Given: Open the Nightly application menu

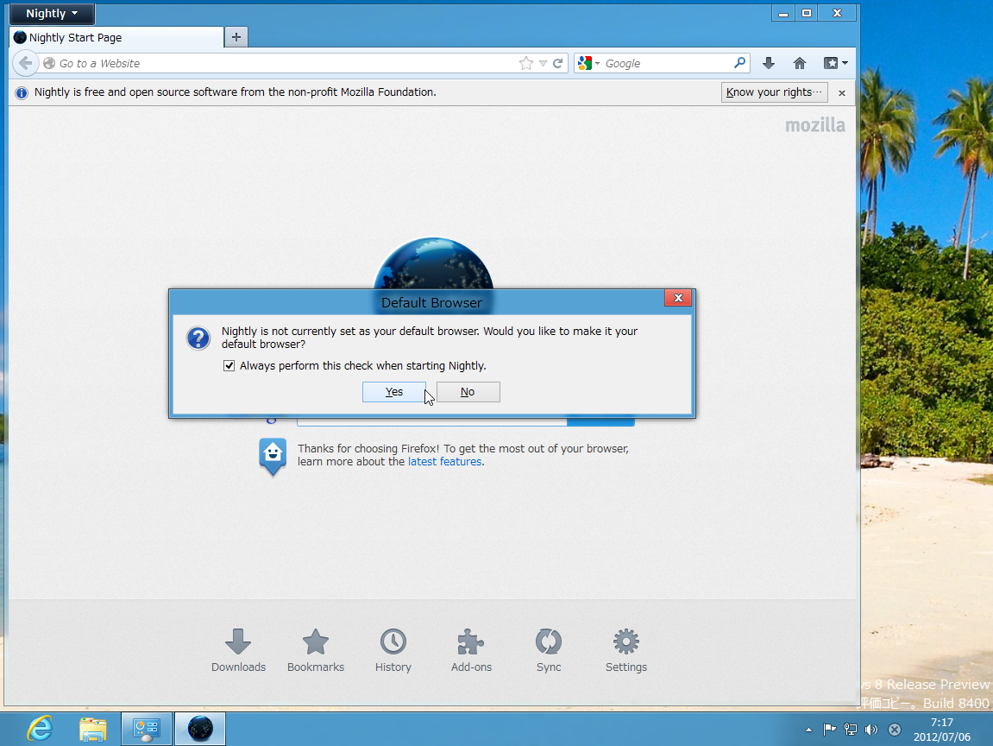Looking at the screenshot, I should click(x=52, y=13).
